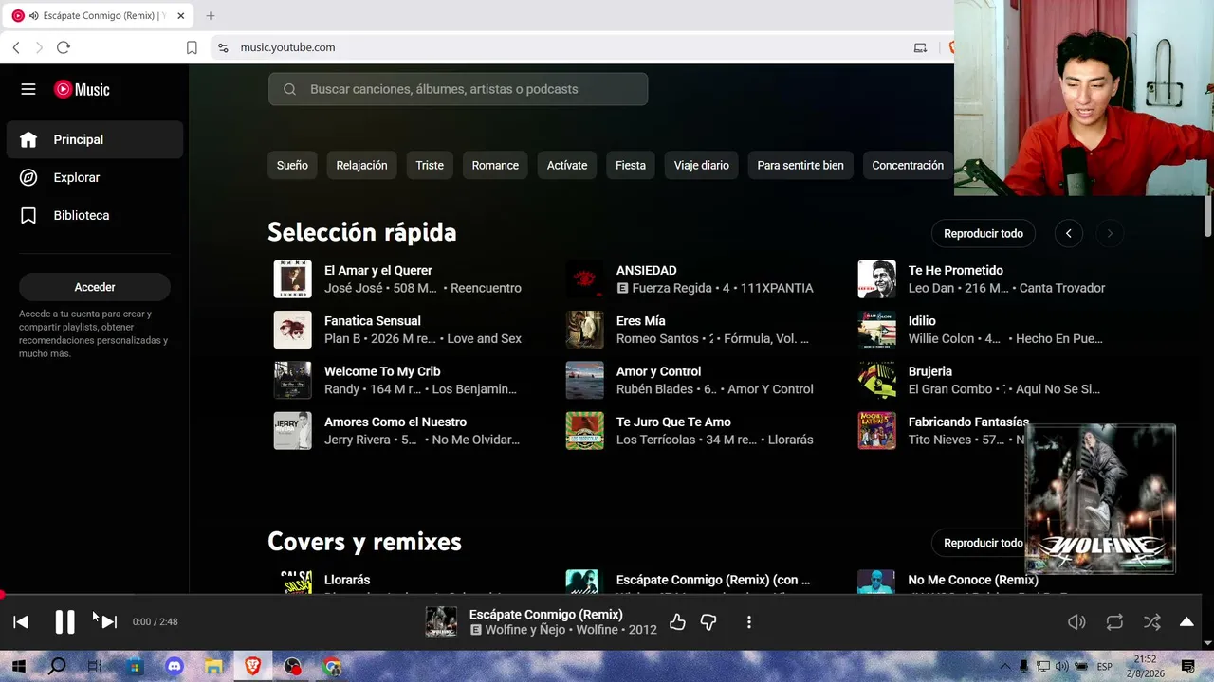1214x682 pixels.
Task: Play the Te Juro Que Te Amo thumbnail
Action: pyautogui.click(x=584, y=431)
